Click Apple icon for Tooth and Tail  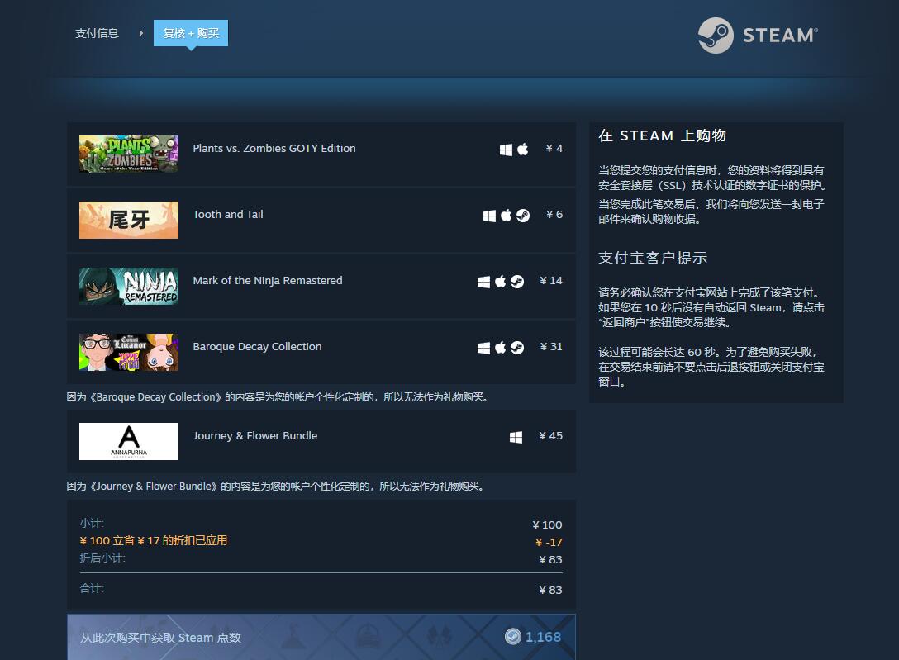click(x=506, y=216)
